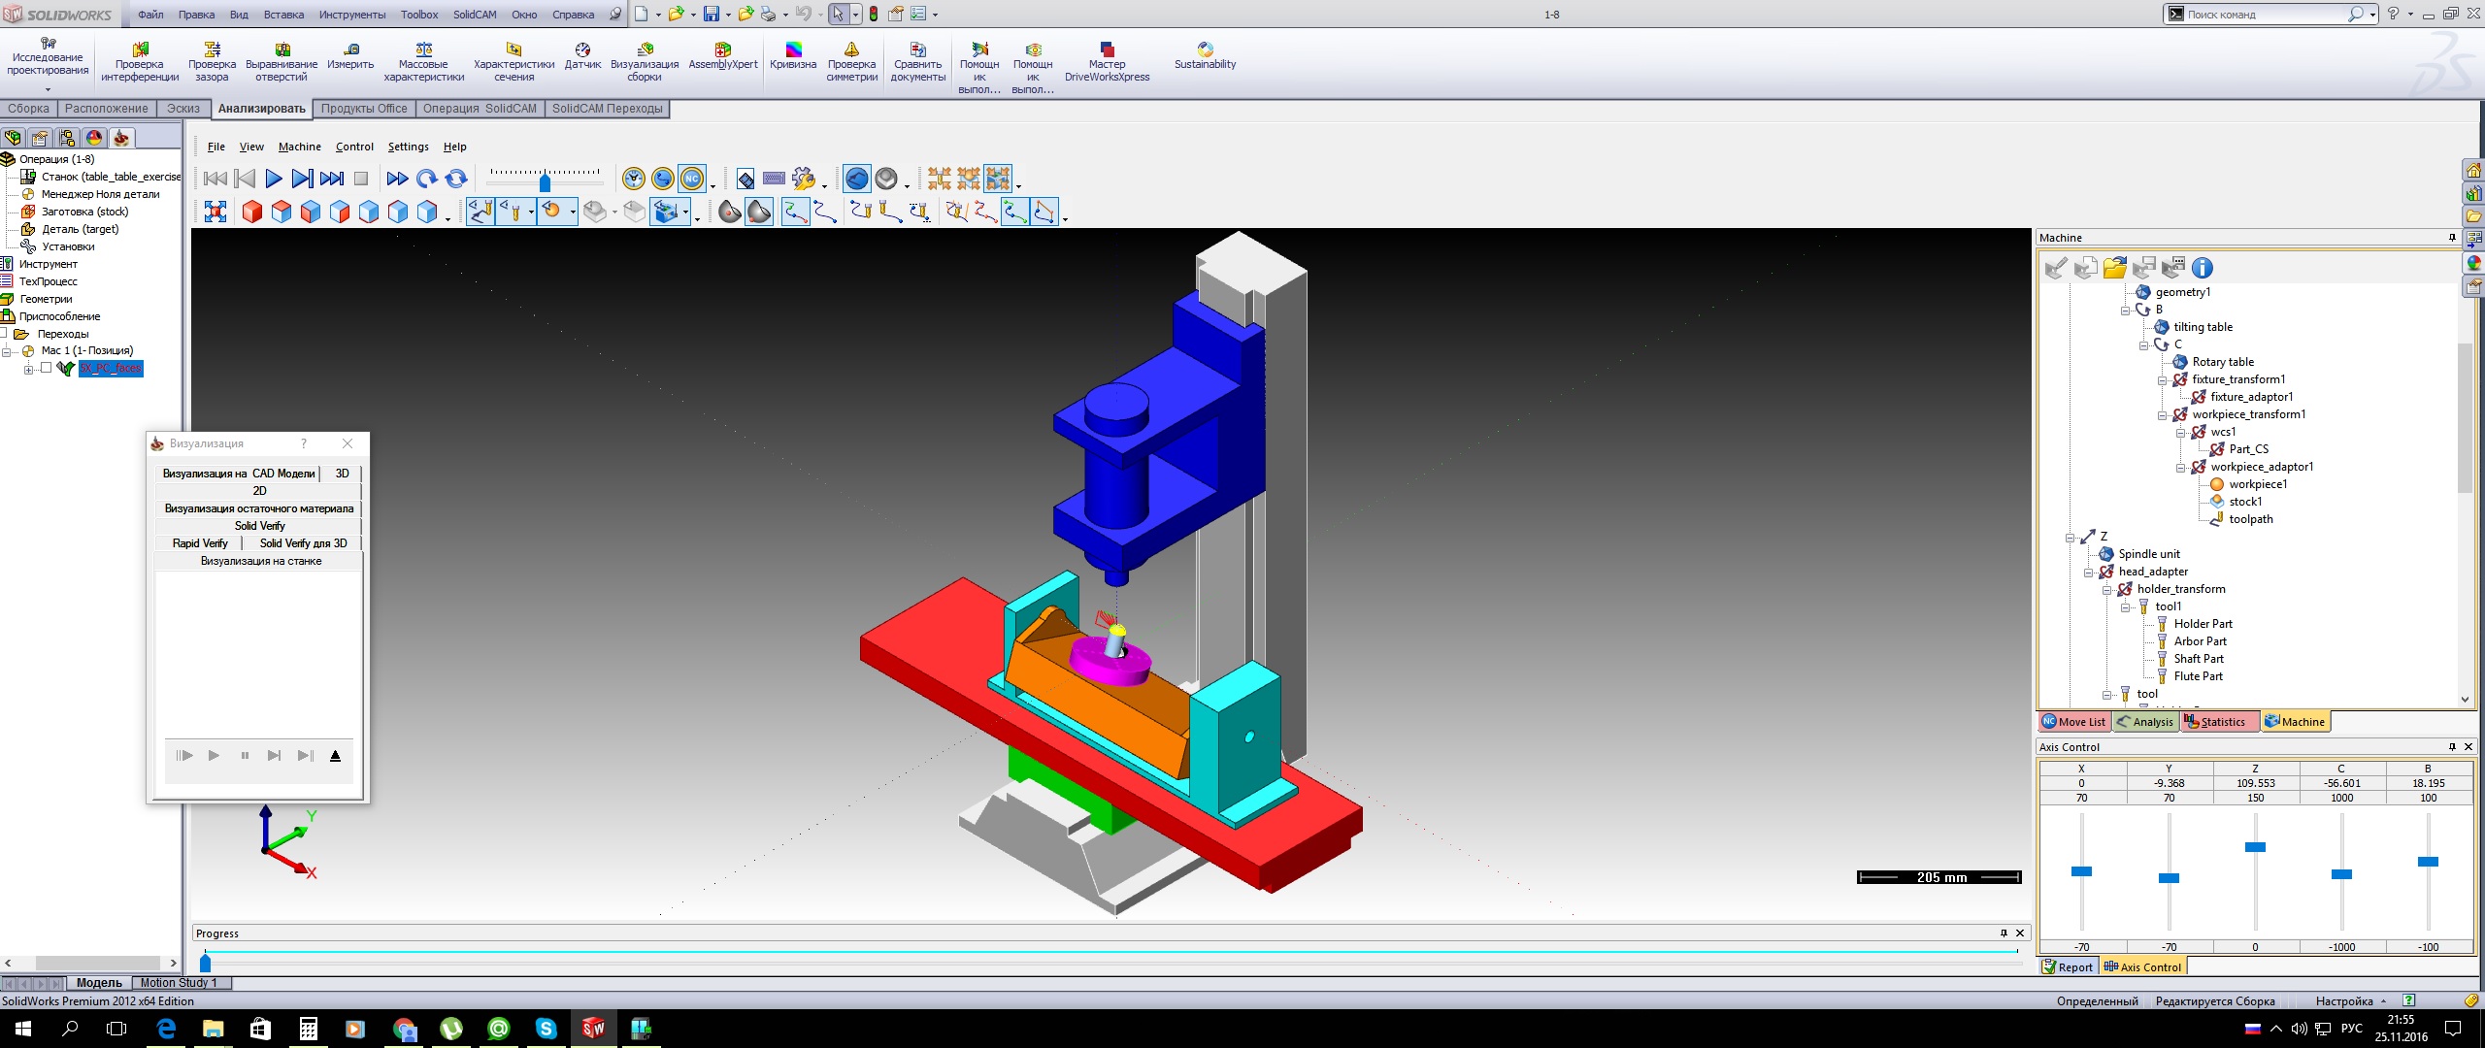2485x1048 pixels.
Task: Open the machine info icon
Action: click(x=2203, y=268)
